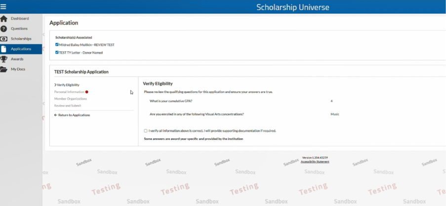Expand the Verify Eligibility step chevron
This screenshot has height=206, width=446.
55,85
